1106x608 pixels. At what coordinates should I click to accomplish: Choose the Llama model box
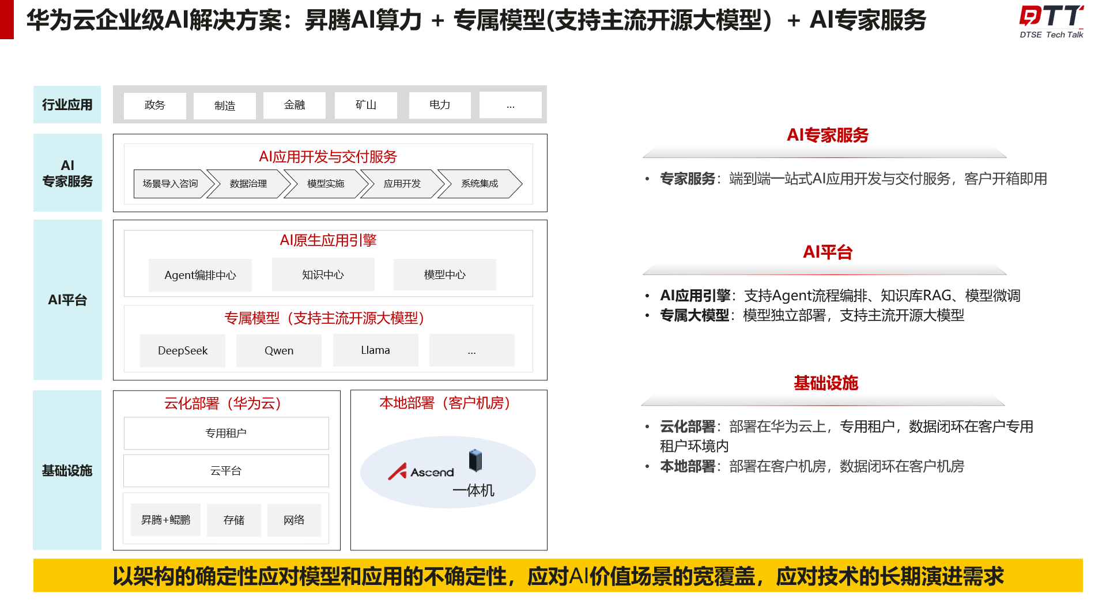375,350
